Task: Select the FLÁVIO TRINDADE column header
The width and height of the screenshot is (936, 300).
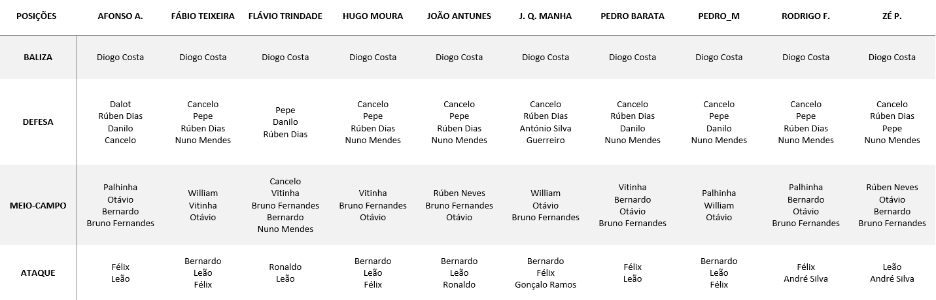Action: pyautogui.click(x=285, y=16)
